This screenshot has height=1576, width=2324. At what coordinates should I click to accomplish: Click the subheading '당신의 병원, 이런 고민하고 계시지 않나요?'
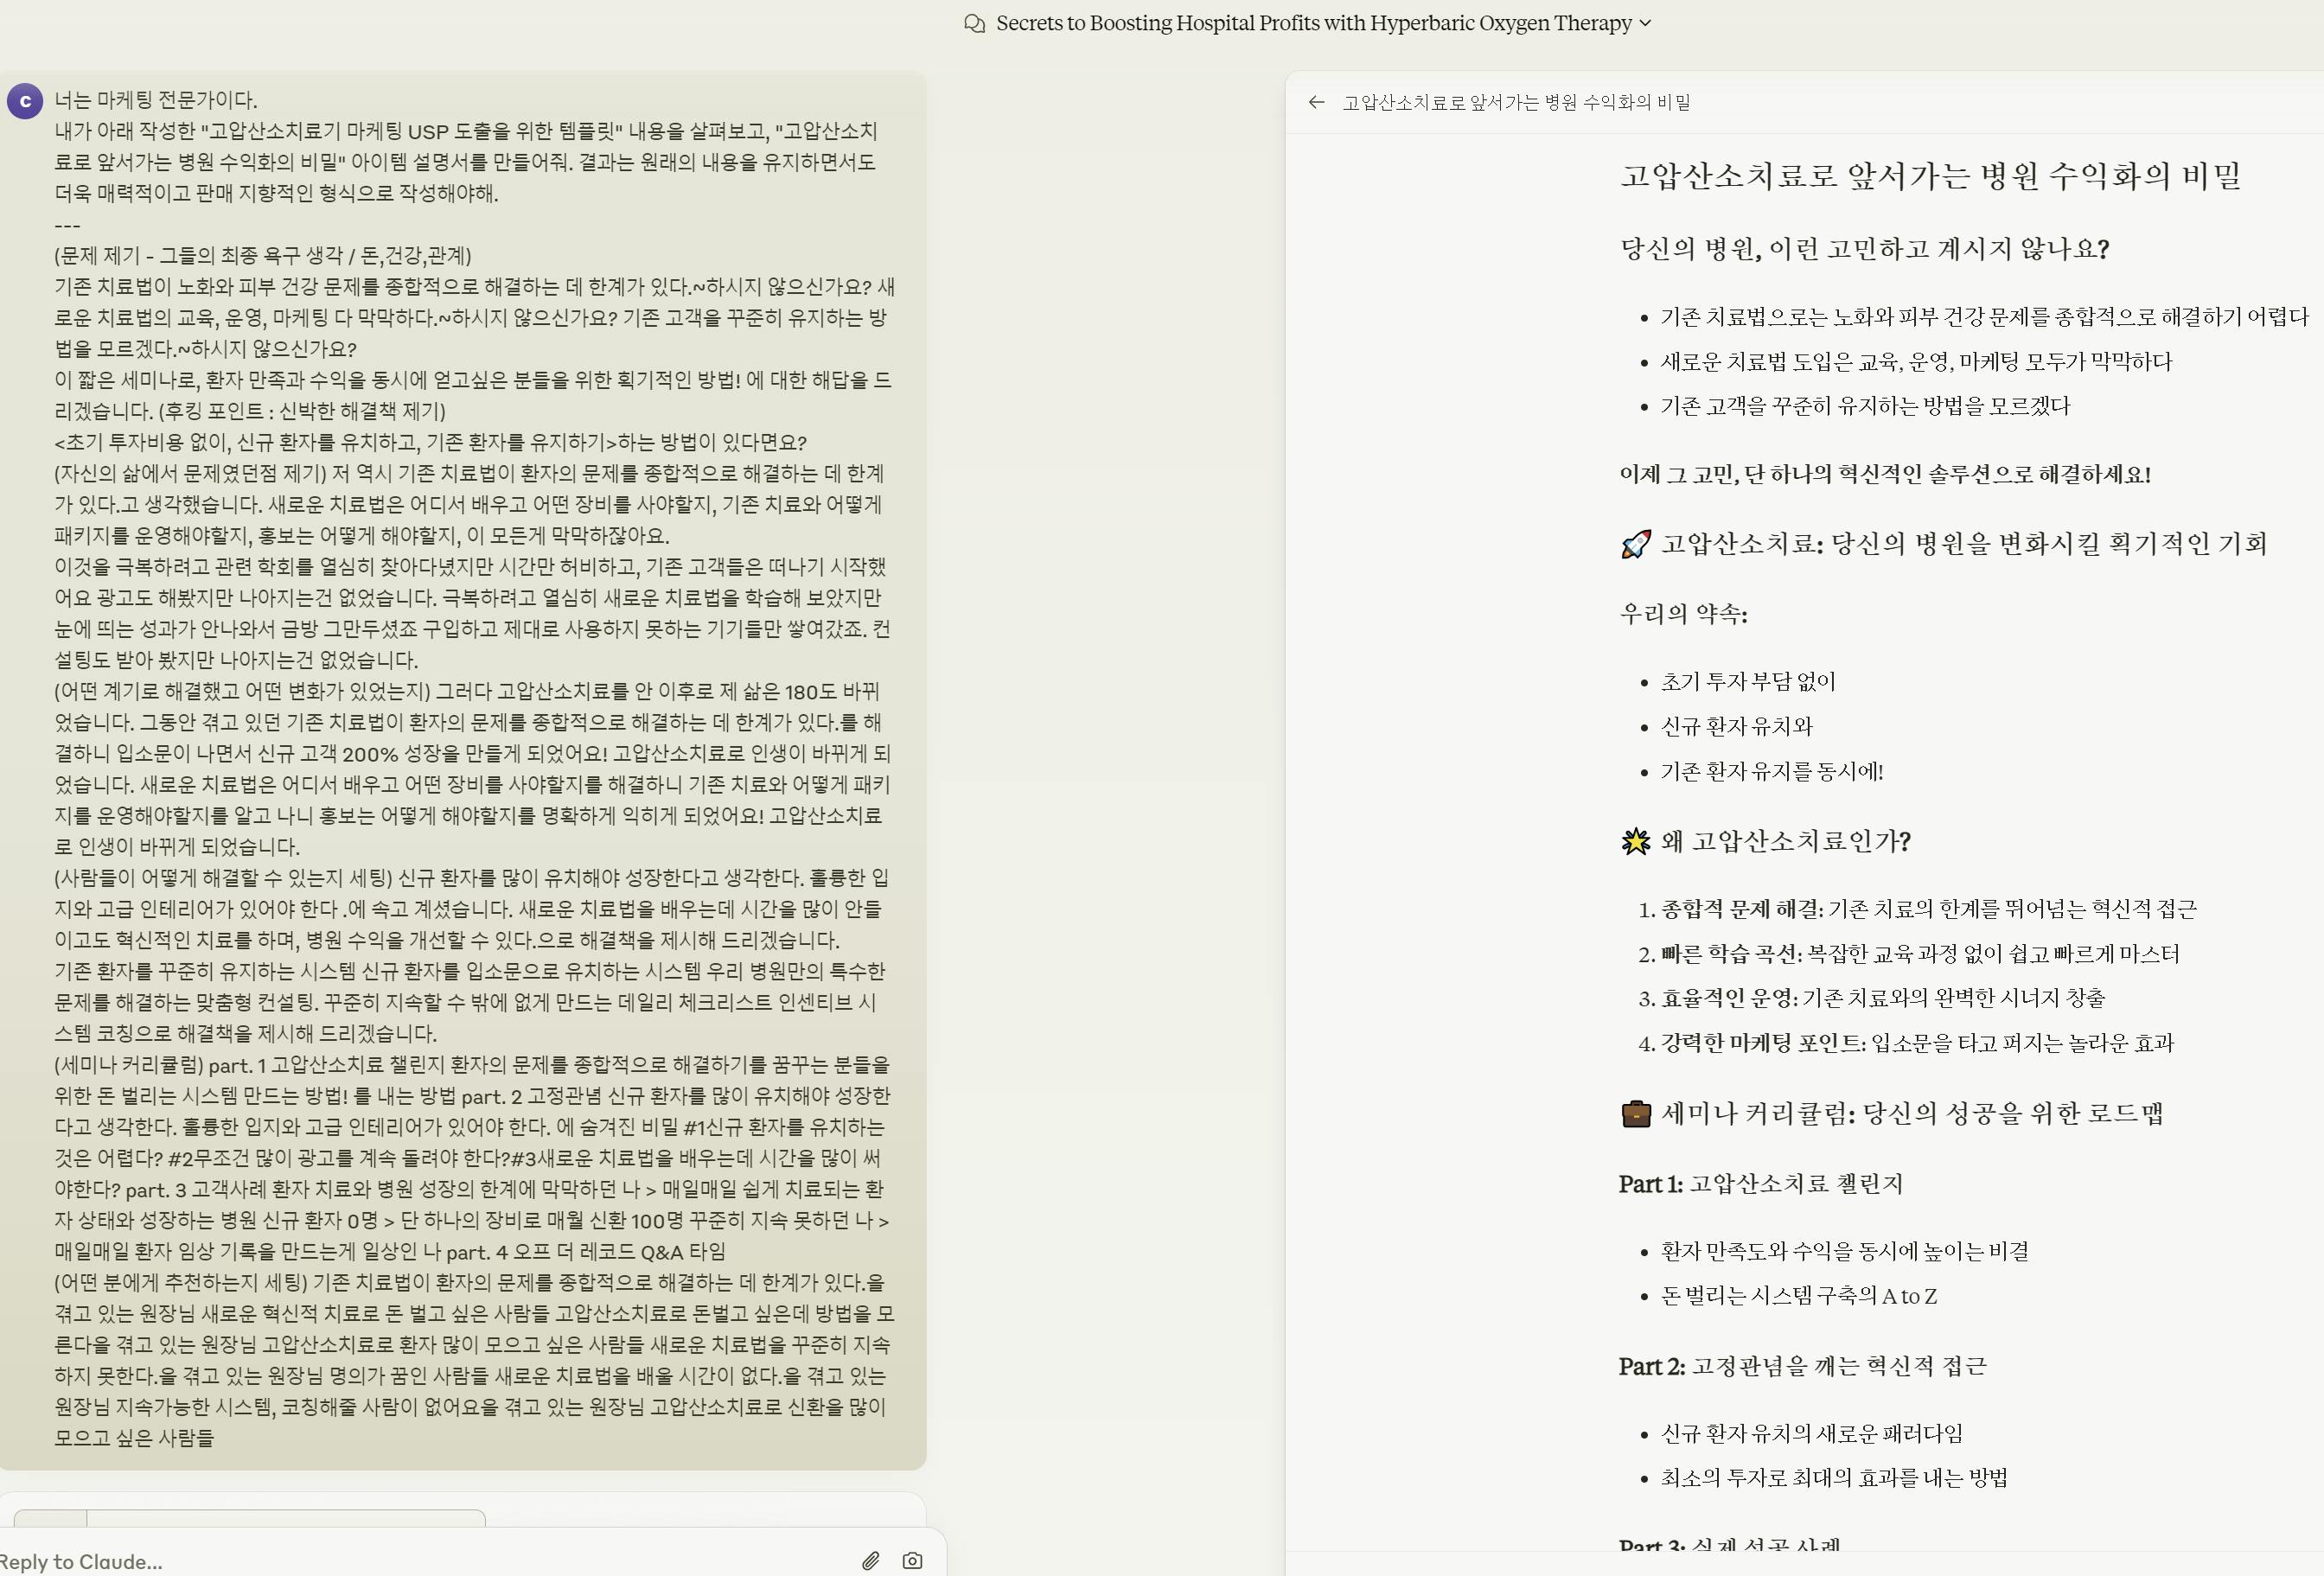(x=1864, y=249)
